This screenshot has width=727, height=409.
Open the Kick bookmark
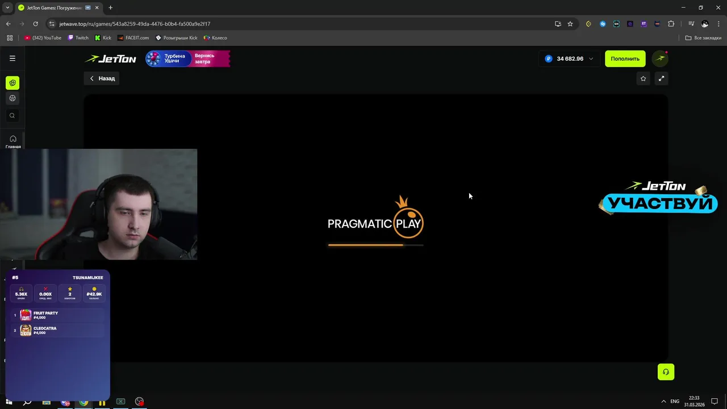(103, 38)
